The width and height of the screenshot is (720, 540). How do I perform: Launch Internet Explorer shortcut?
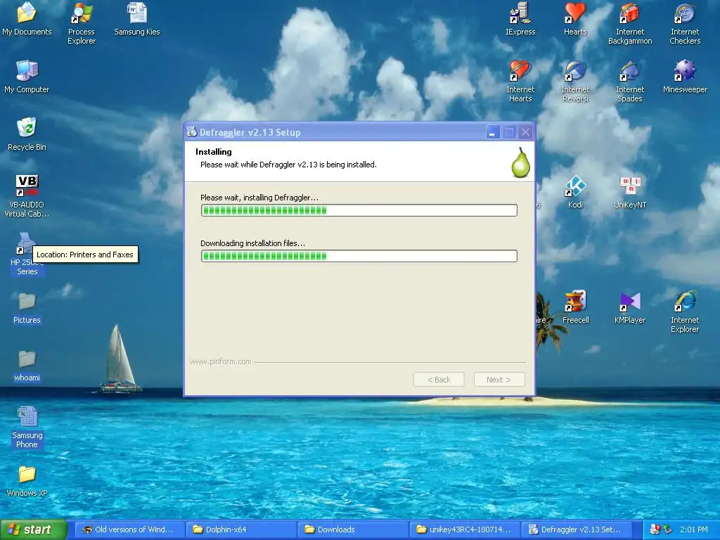(685, 311)
